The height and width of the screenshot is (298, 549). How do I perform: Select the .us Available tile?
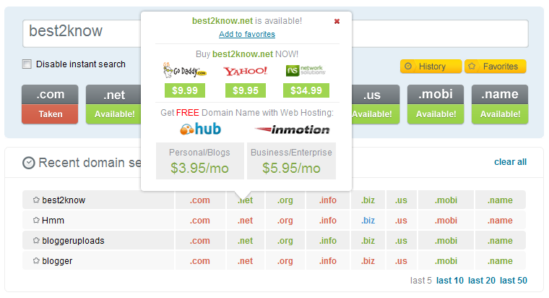376,104
